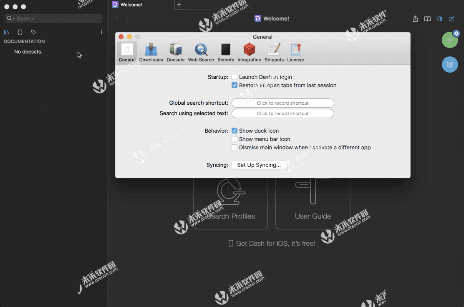Viewport: 464px width, 307px height.
Task: Close the General preferences window
Action: [121, 37]
